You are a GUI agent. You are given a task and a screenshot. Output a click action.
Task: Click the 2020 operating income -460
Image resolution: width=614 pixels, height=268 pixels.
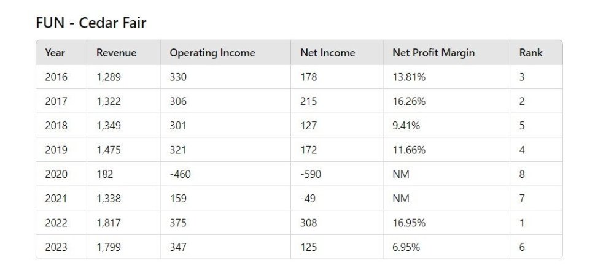point(181,174)
